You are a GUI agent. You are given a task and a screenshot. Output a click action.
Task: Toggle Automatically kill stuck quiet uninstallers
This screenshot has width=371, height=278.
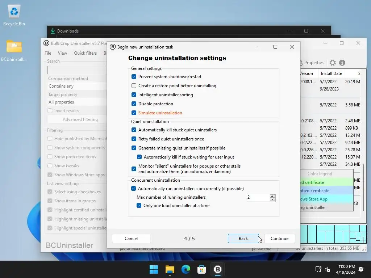point(134,130)
